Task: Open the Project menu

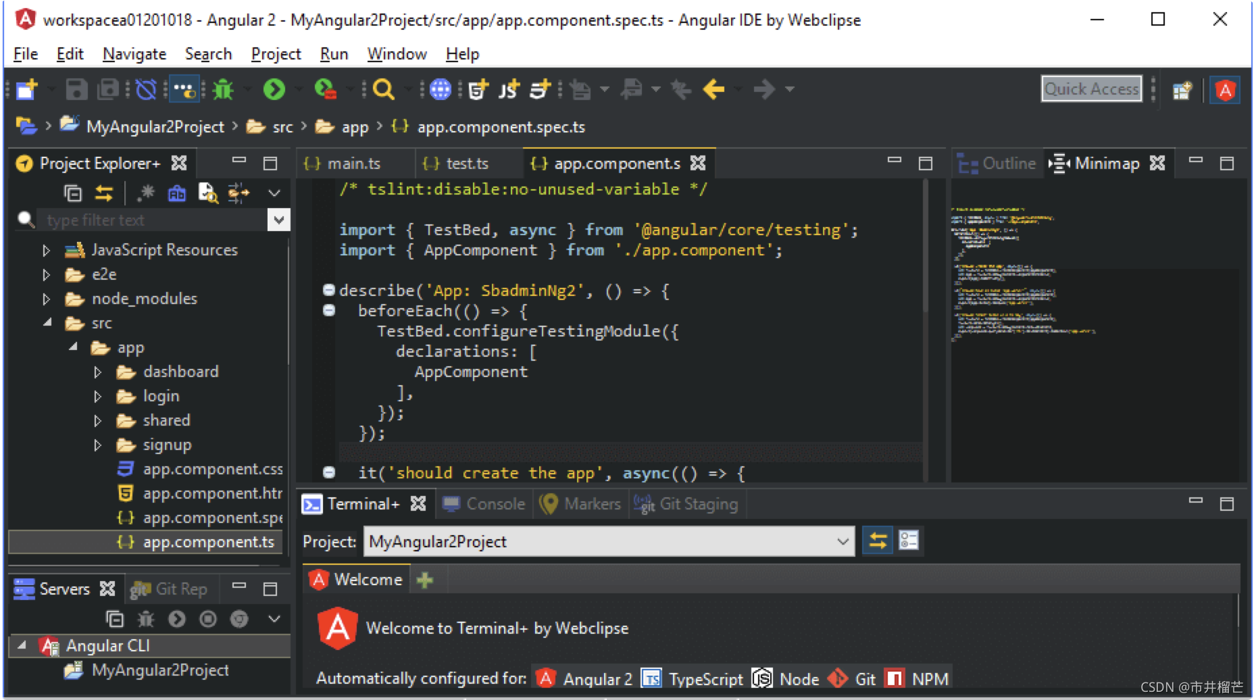Action: [276, 54]
